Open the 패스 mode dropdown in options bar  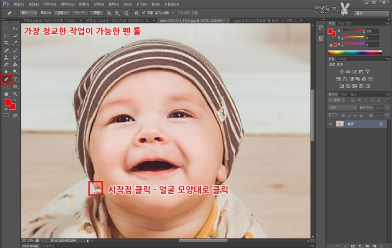coord(29,12)
